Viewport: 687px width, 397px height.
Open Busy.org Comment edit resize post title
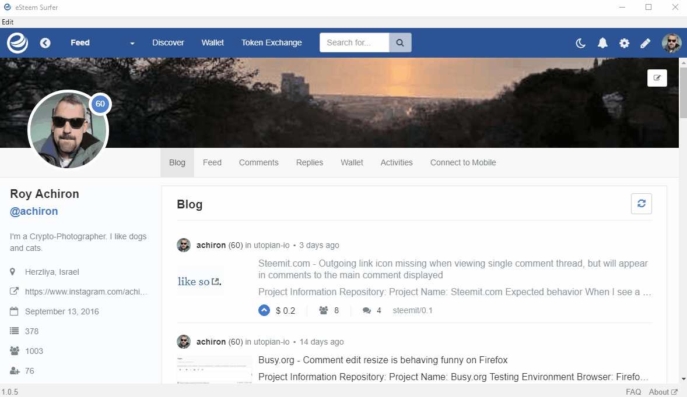pos(383,360)
